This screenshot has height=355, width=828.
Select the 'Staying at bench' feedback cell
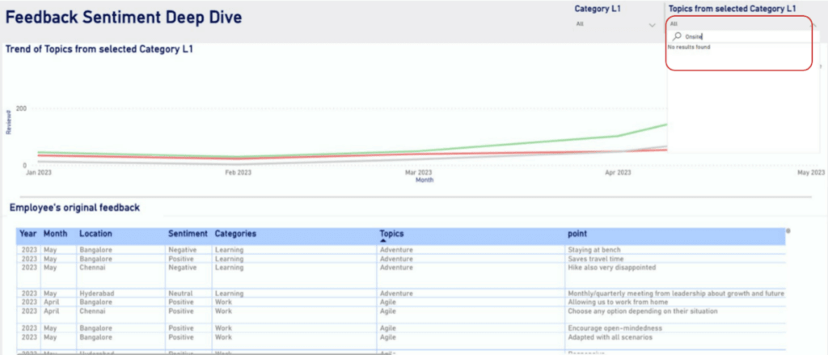(x=594, y=250)
